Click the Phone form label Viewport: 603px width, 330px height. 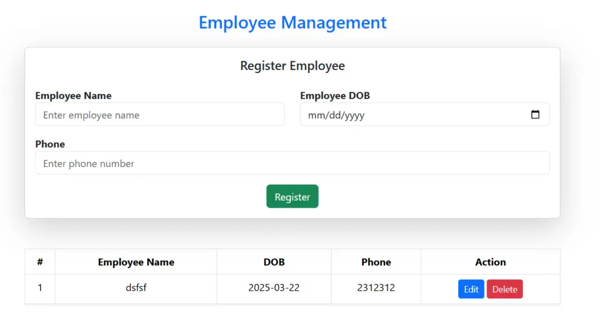pos(50,144)
